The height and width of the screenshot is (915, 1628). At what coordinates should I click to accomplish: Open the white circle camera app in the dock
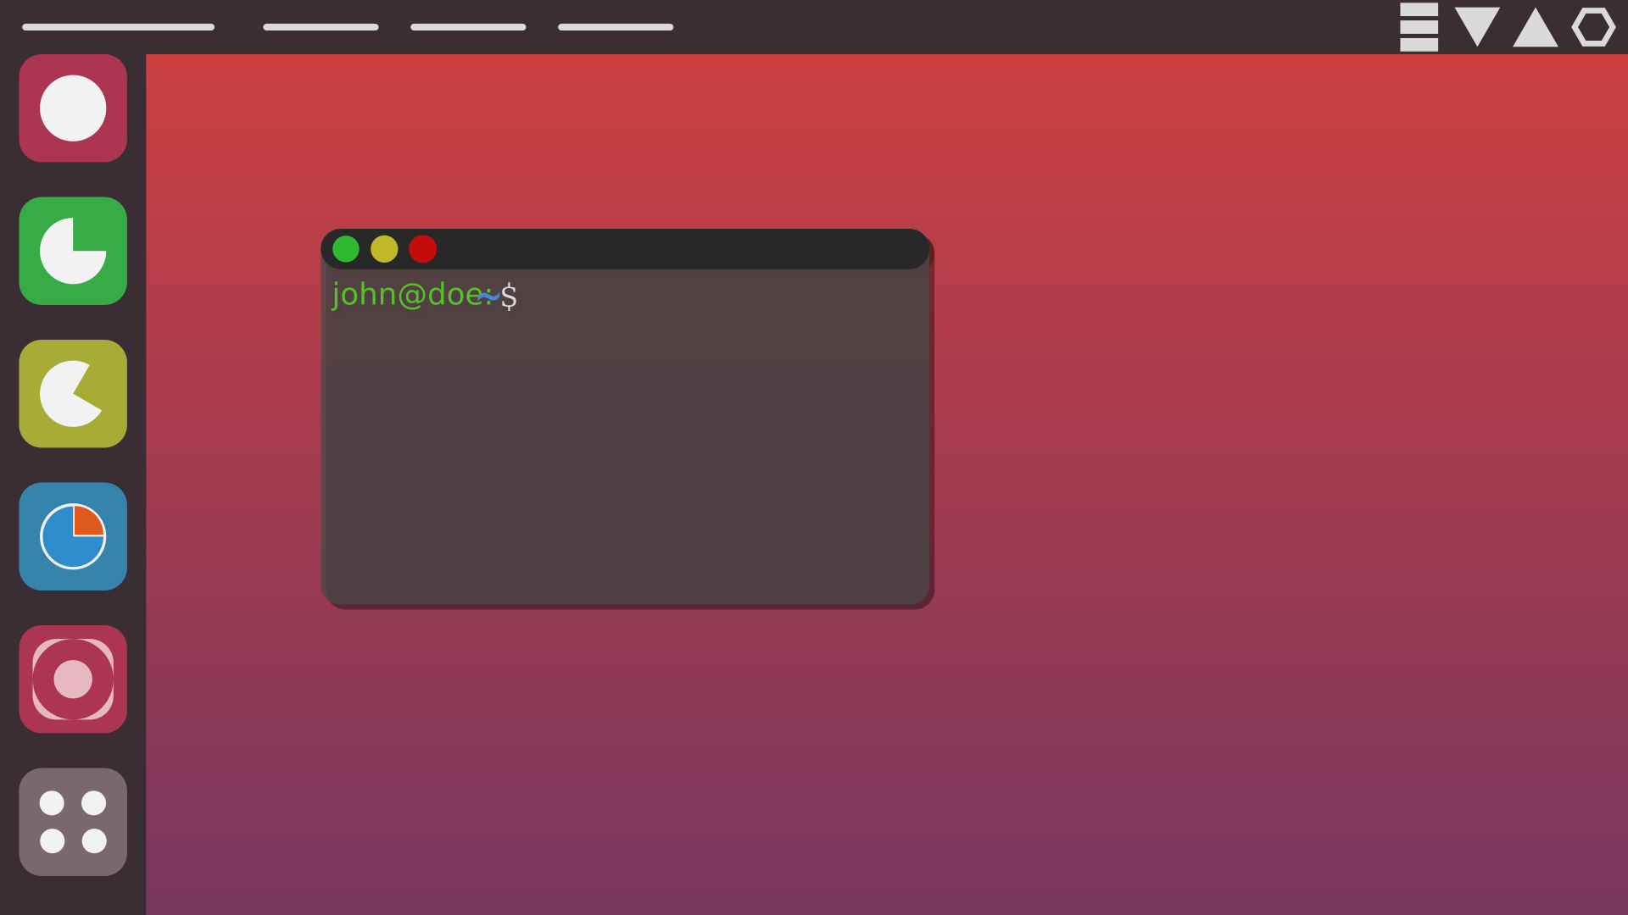pyautogui.click(x=73, y=108)
